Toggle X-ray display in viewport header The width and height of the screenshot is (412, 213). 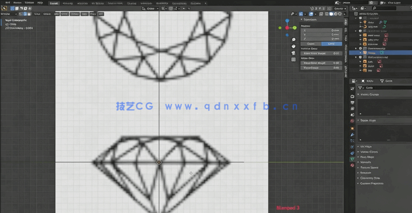pyautogui.click(x=321, y=14)
